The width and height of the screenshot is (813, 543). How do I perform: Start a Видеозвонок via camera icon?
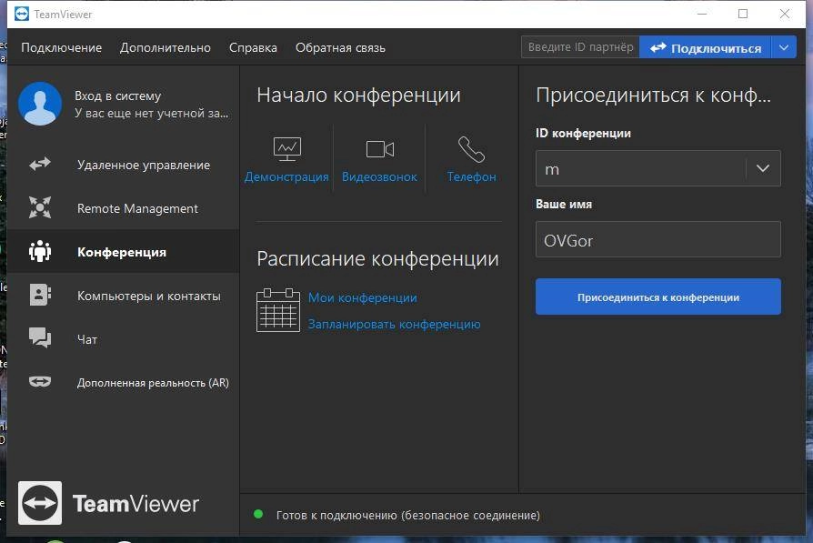(379, 149)
